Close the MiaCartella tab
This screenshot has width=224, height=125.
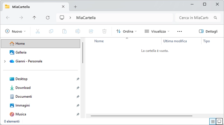(x=63, y=7)
